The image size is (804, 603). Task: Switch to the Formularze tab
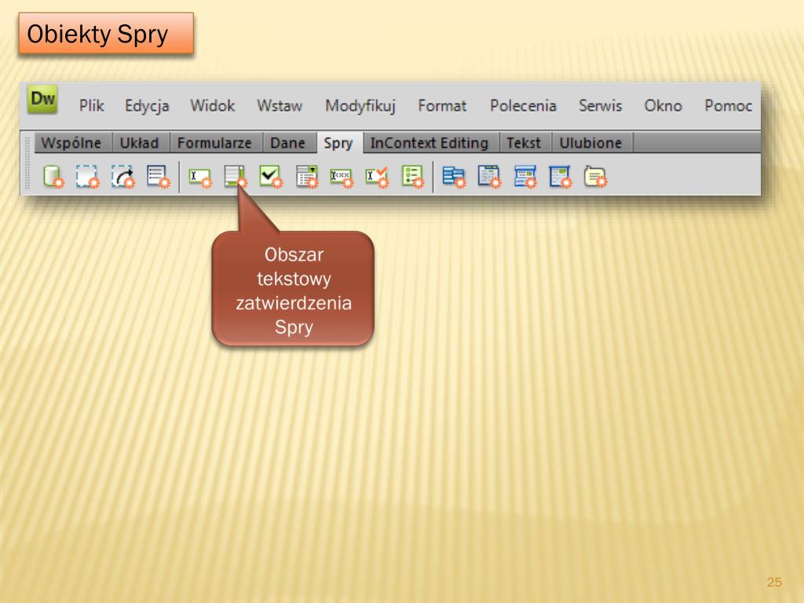click(215, 143)
